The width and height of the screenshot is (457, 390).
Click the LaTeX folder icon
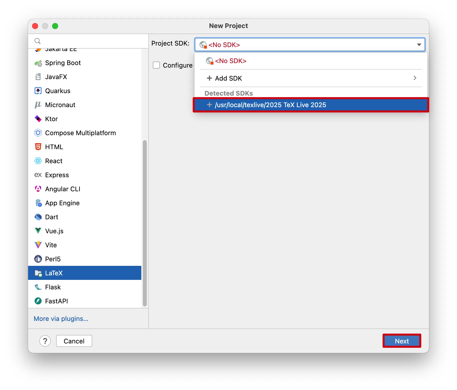click(x=38, y=273)
